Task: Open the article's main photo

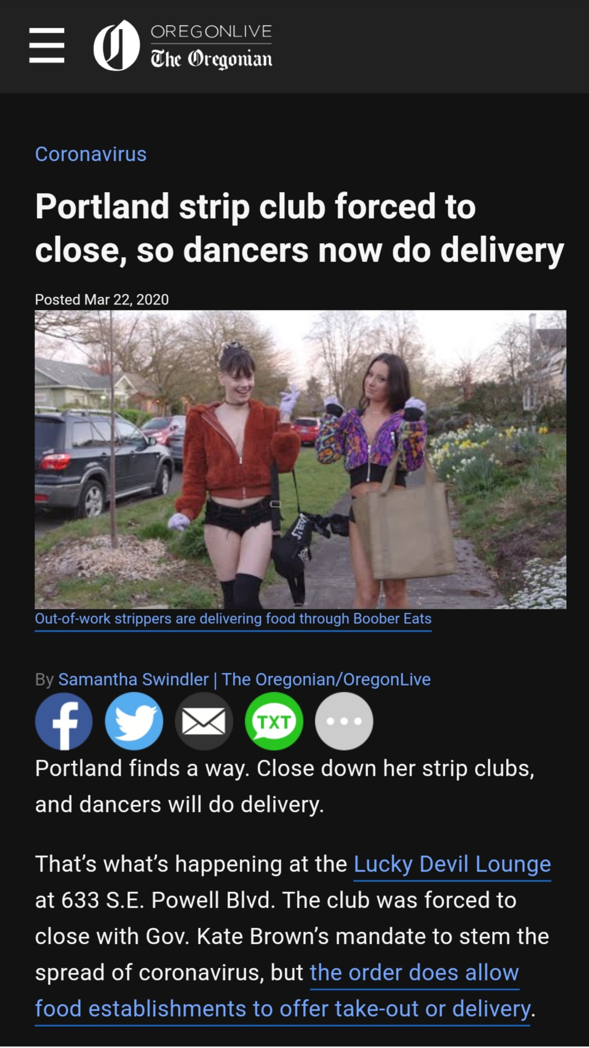Action: (x=300, y=459)
